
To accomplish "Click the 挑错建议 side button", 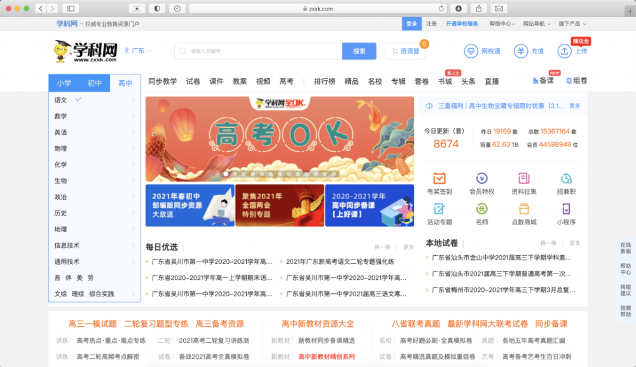I will [625, 290].
